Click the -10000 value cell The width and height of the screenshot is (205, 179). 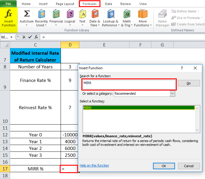(x=70, y=135)
